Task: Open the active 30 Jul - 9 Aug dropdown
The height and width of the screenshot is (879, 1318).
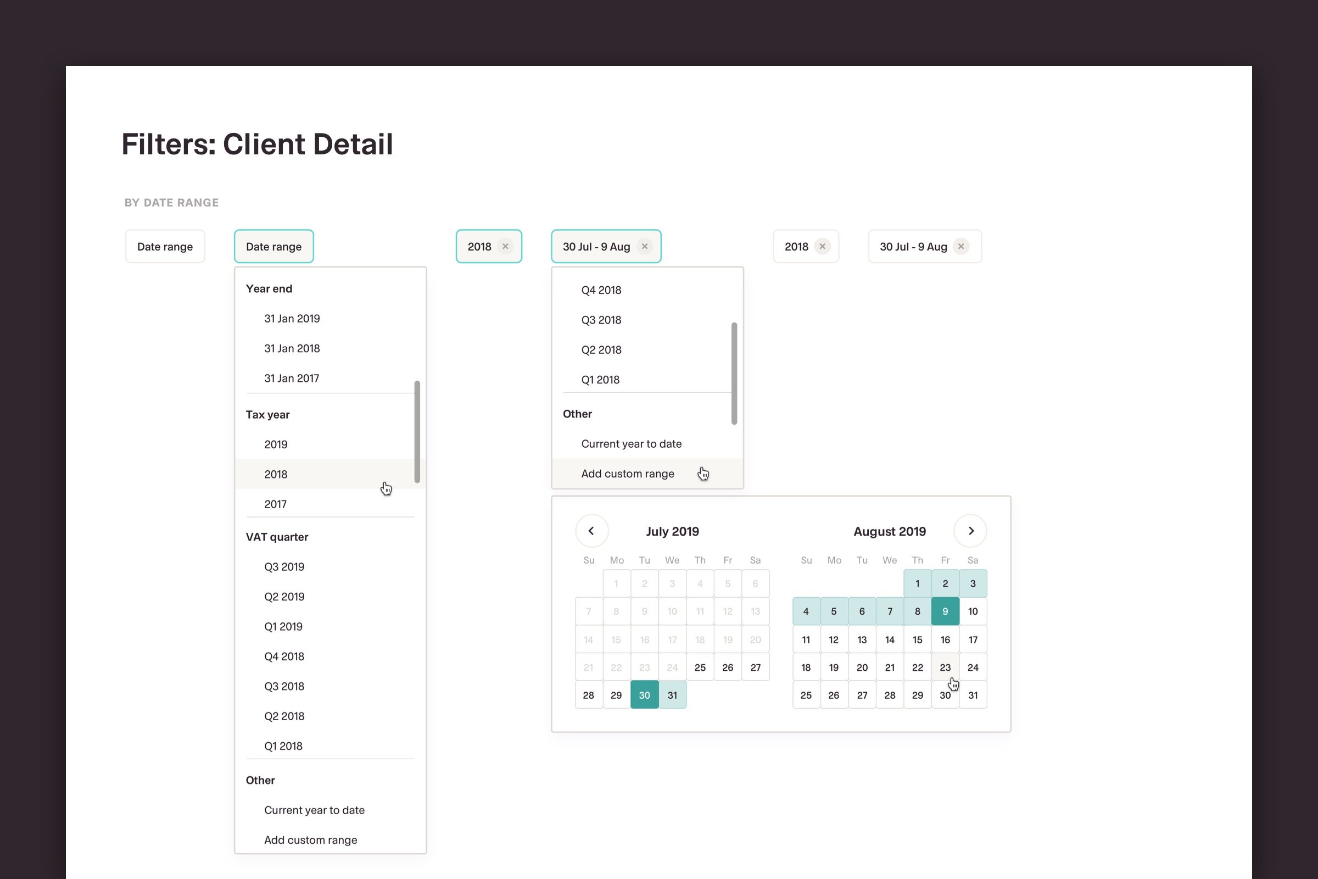Action: click(x=596, y=247)
